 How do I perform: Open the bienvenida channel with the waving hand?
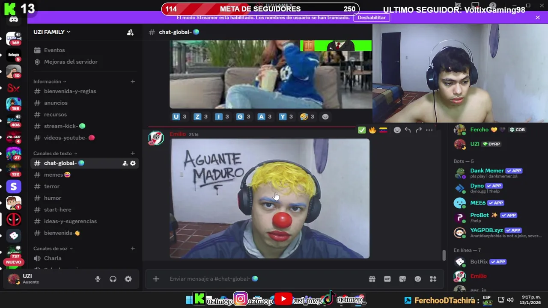click(62, 233)
